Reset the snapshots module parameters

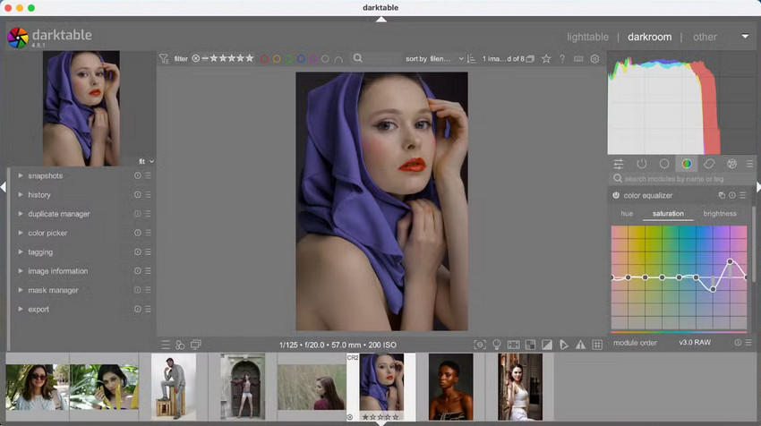pyautogui.click(x=138, y=175)
